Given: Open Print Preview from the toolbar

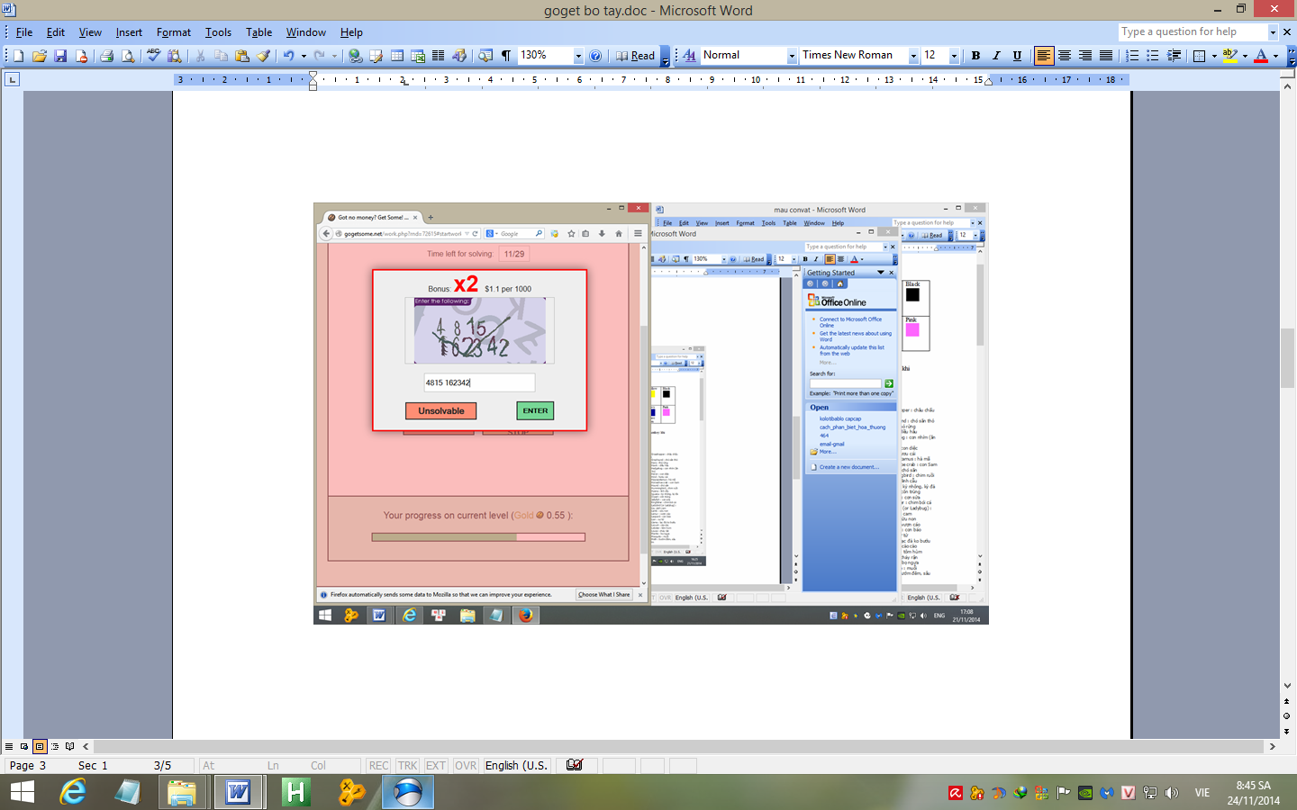Looking at the screenshot, I should pos(128,56).
